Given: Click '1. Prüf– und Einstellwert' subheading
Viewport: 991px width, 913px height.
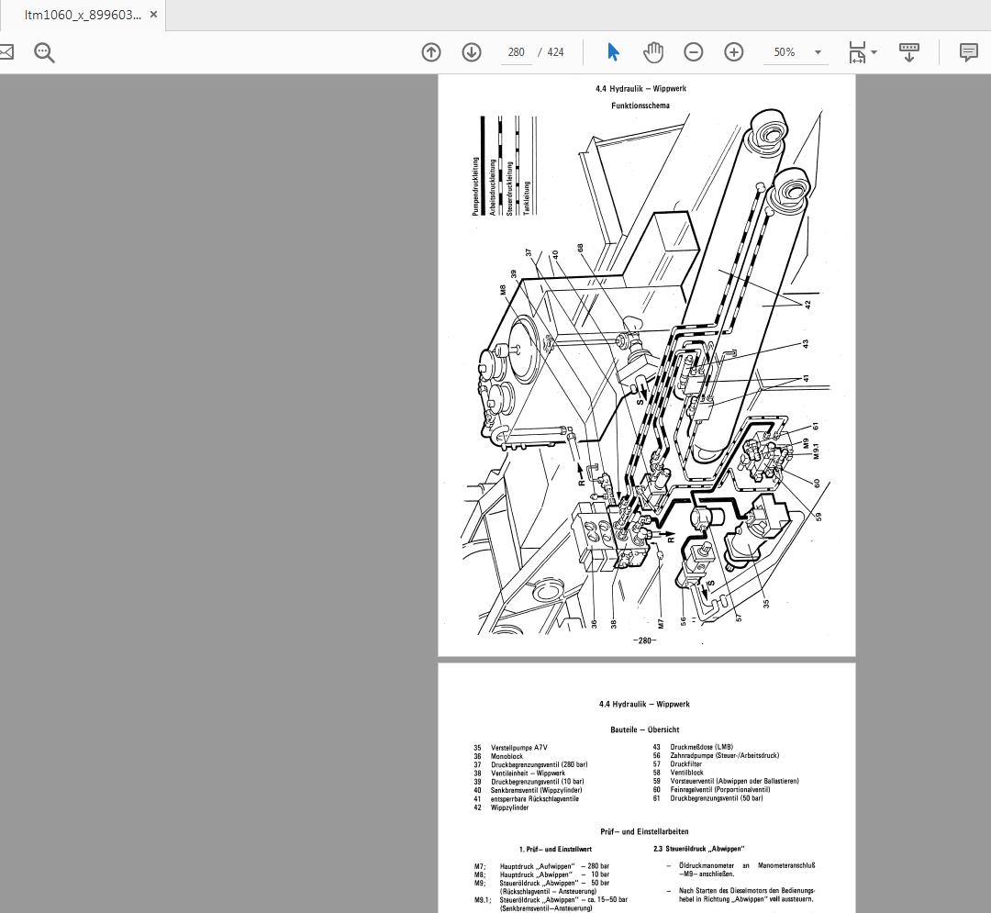Looking at the screenshot, I should coord(555,849).
